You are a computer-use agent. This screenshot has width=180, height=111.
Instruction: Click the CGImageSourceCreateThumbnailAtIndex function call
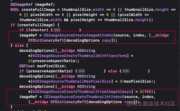[x=83, y=97]
